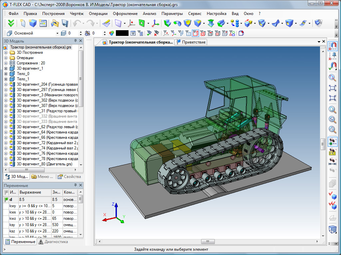Open a file with the folder icon

[x=55, y=23]
